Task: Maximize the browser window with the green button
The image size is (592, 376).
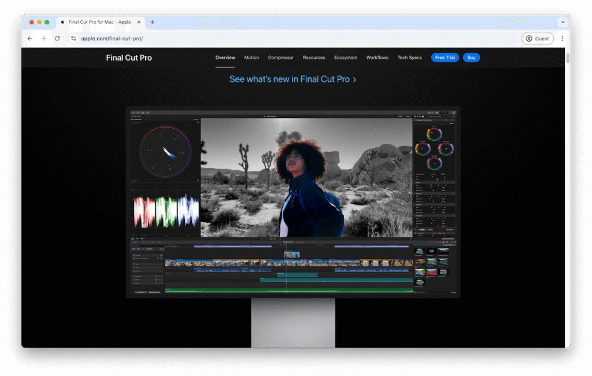Action: [x=47, y=23]
